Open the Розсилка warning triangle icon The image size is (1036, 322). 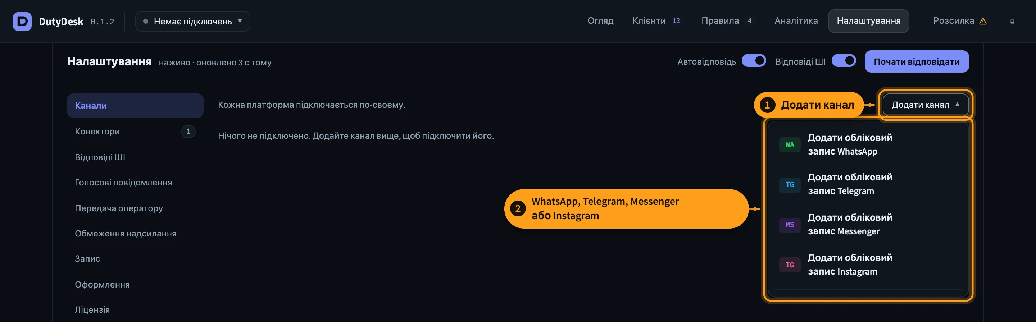point(983,21)
